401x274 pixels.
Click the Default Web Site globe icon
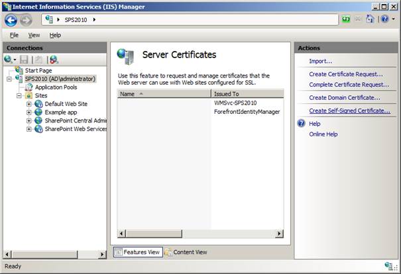[38, 104]
